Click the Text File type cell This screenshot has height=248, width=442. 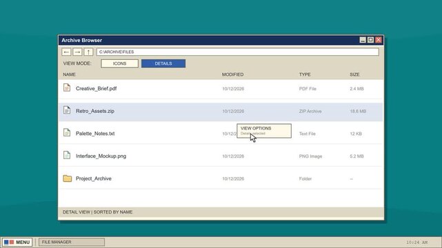pyautogui.click(x=308, y=134)
